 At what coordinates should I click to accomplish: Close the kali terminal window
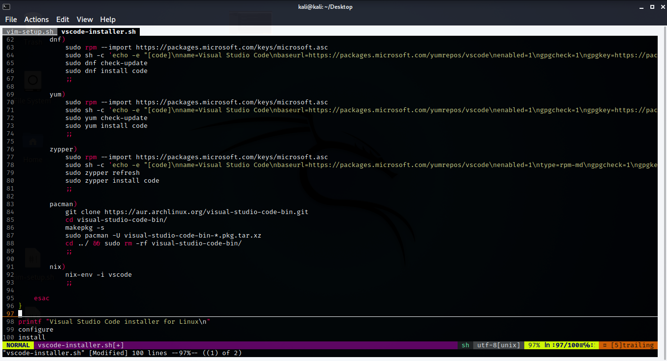point(662,7)
